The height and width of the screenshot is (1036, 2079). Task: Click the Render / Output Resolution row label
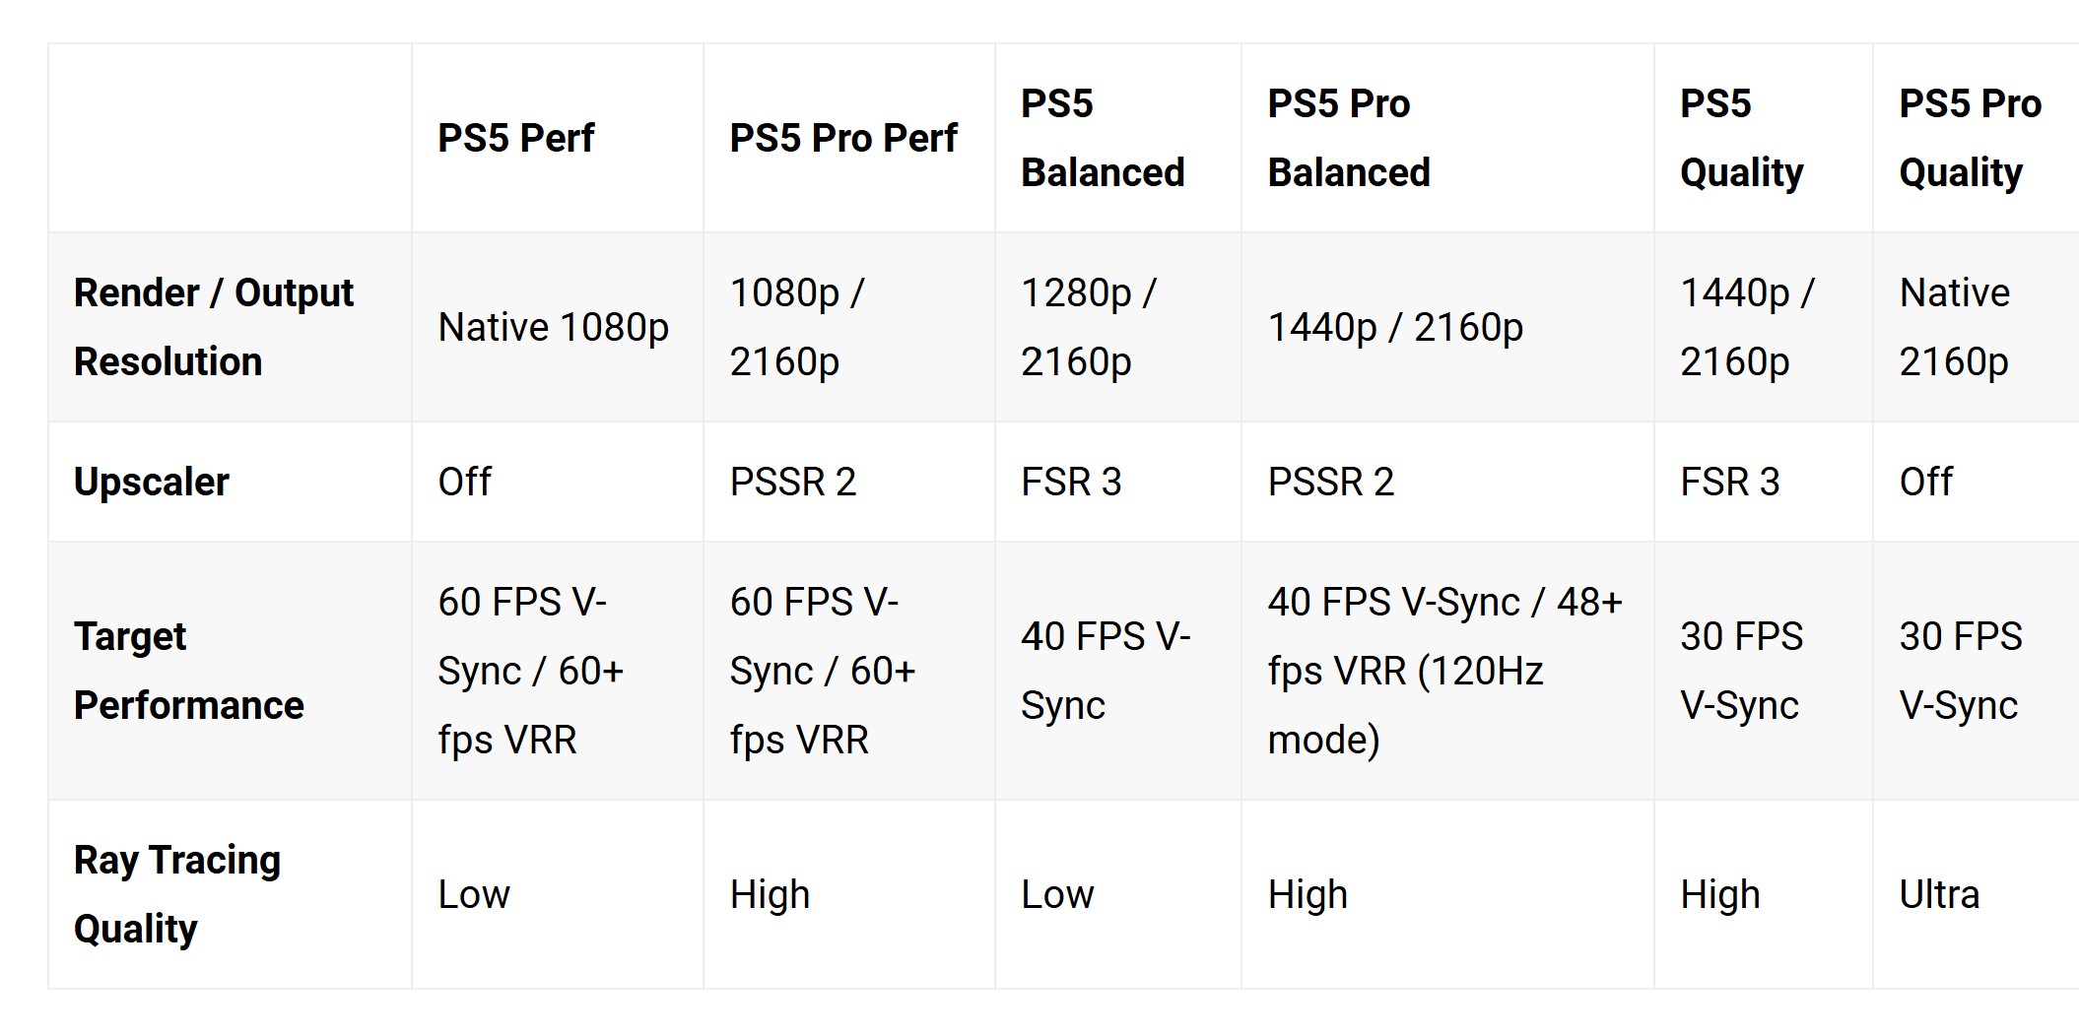point(214,327)
